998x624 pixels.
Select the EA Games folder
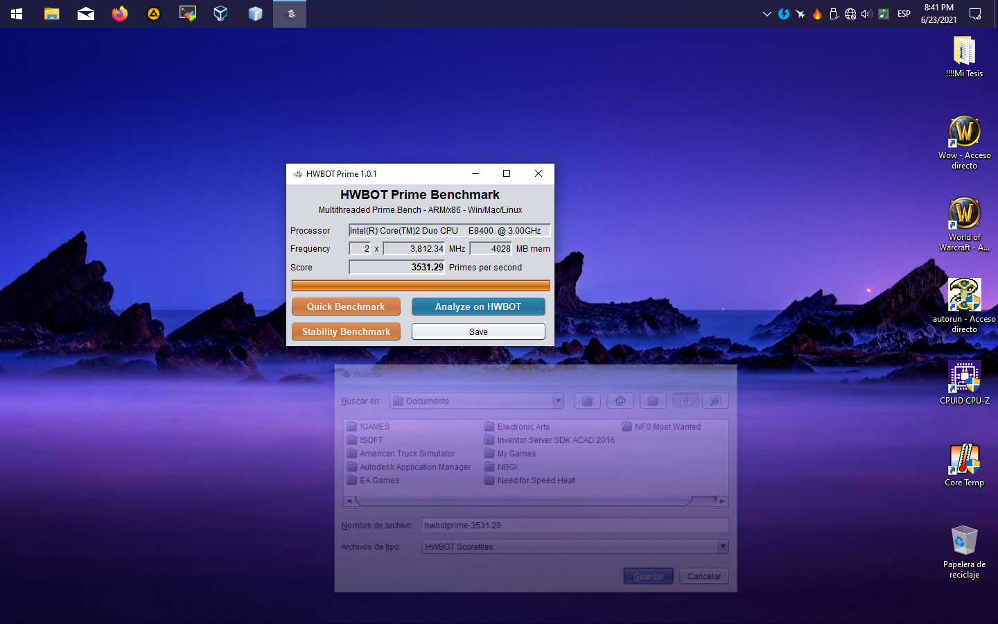374,480
